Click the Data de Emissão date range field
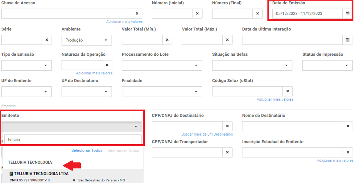Image resolution: width=355 pixels, height=183 pixels. coord(308,14)
